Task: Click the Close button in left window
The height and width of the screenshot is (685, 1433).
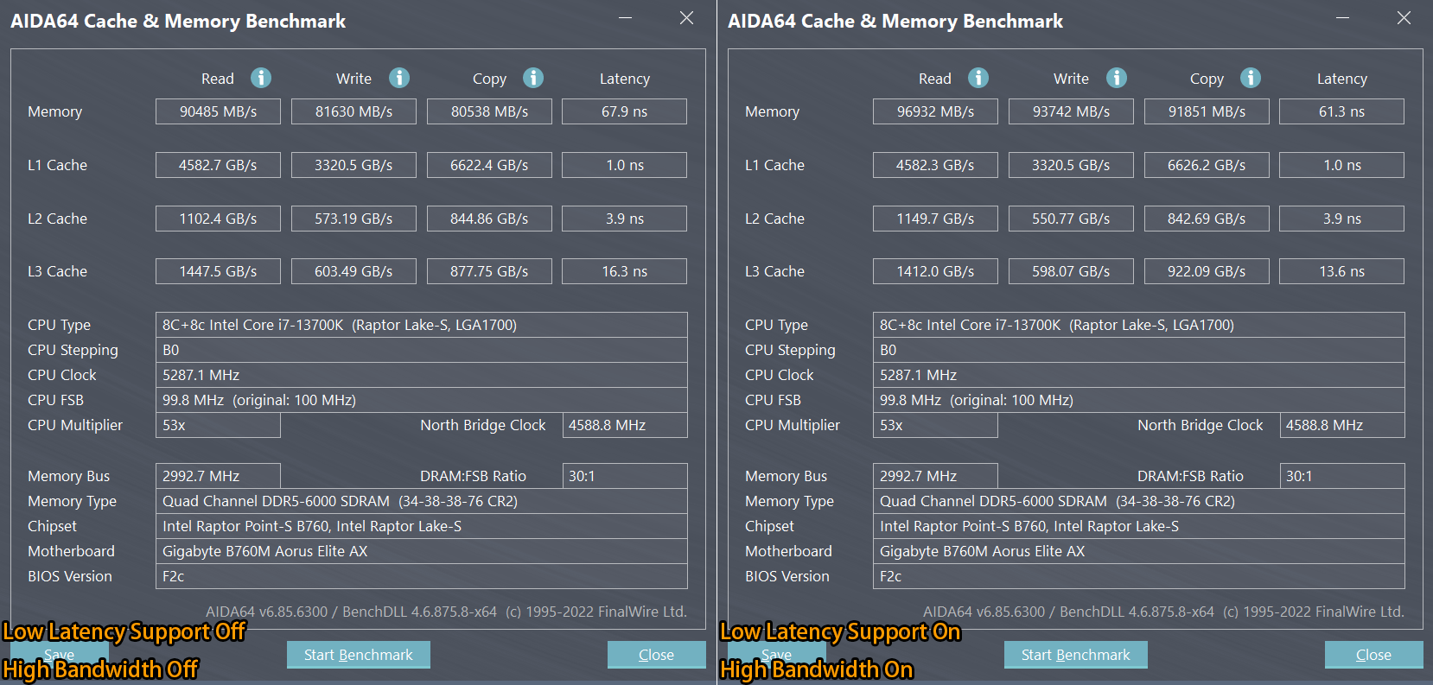Action: tap(657, 655)
